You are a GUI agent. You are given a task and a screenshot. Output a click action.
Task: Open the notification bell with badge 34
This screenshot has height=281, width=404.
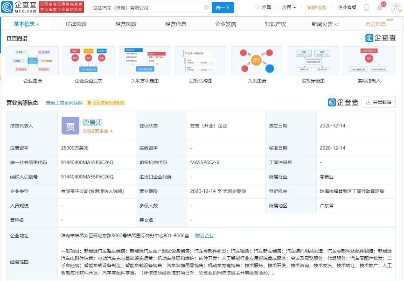(380, 7)
